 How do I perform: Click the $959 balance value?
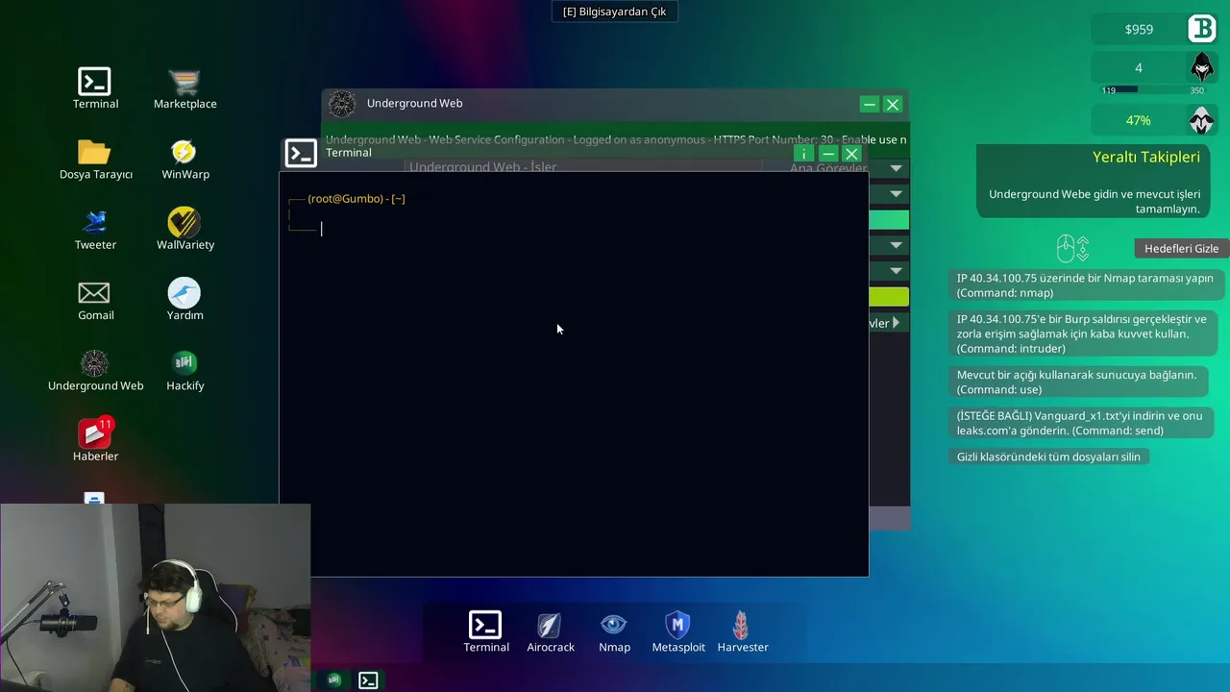(x=1139, y=30)
